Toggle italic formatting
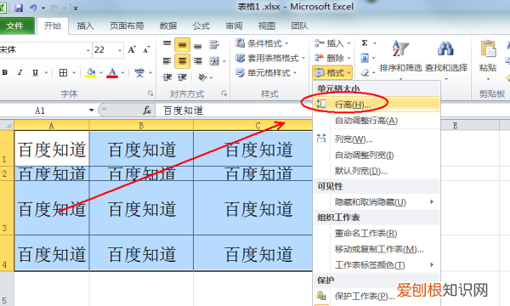This screenshot has height=306, width=510. [20, 72]
